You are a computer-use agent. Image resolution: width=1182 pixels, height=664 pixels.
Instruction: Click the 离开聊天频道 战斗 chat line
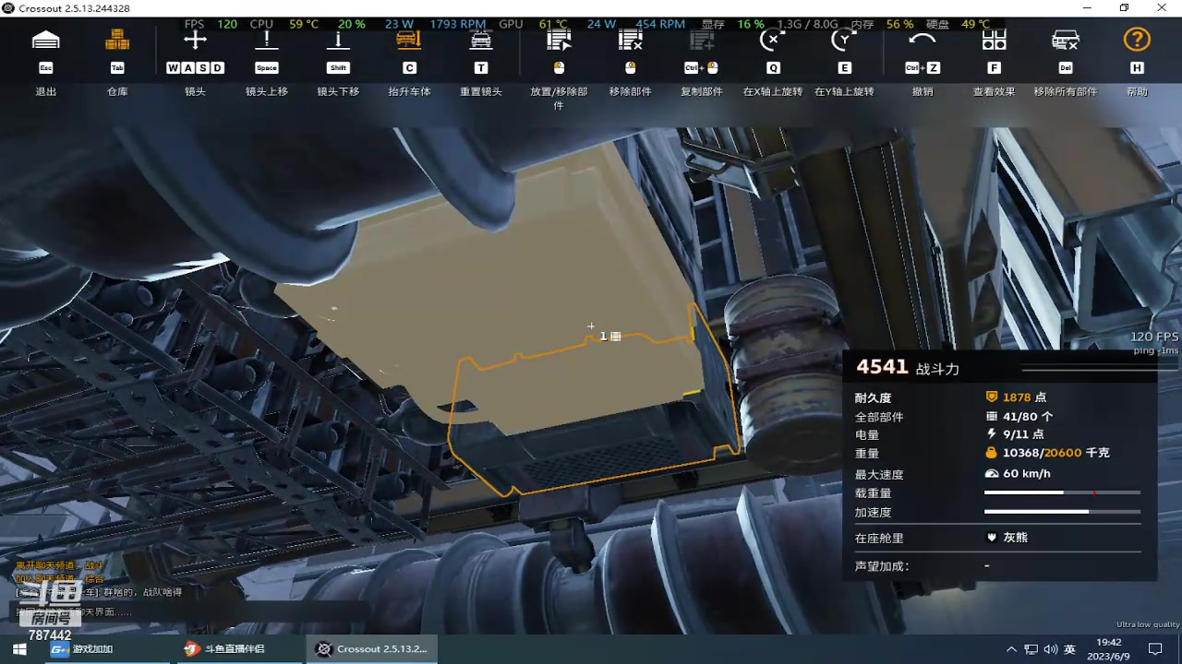(x=60, y=565)
